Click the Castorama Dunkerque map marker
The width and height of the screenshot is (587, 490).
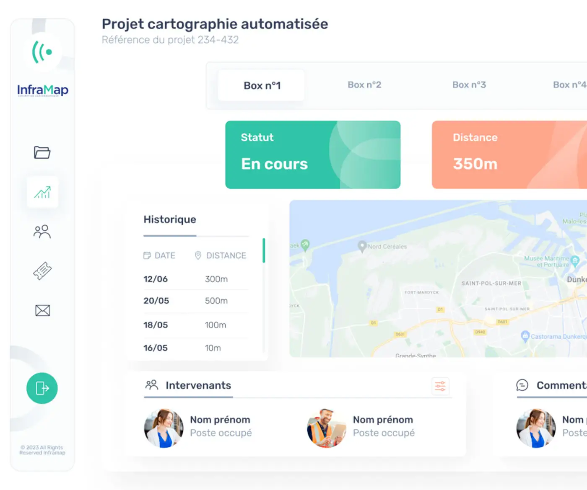(525, 336)
